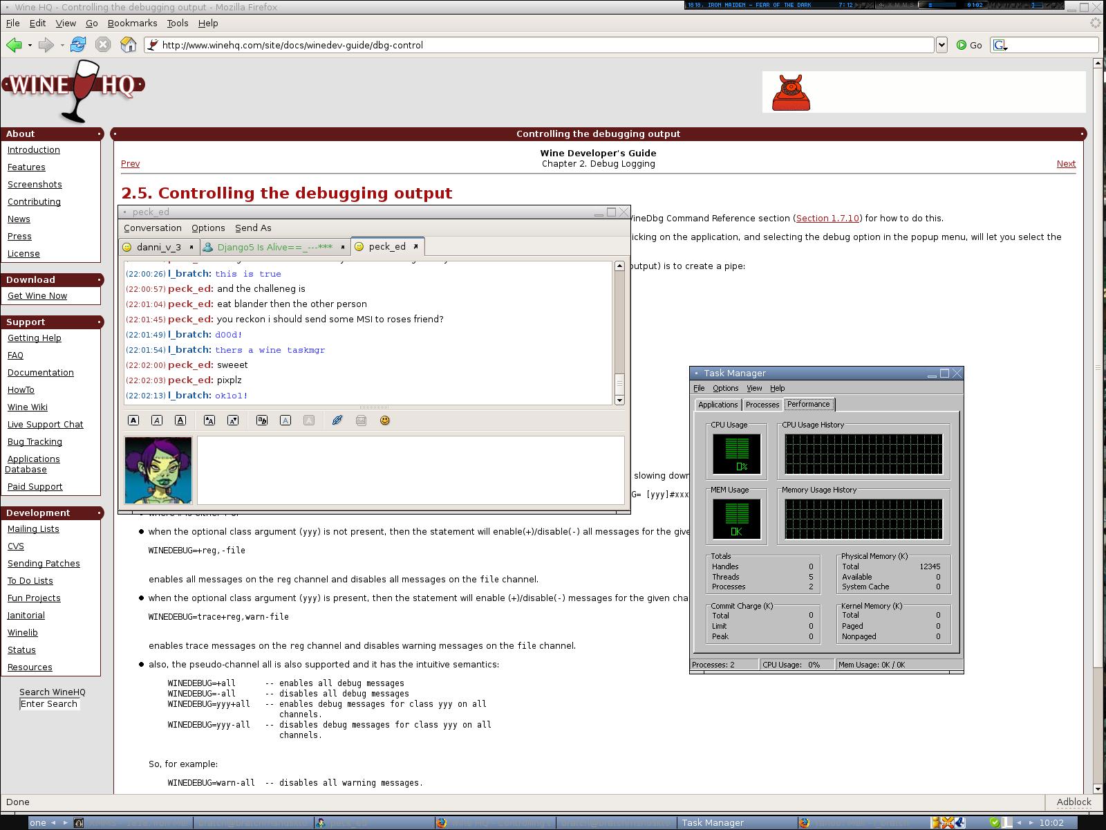
Task: Click the green Go button
Action: (x=969, y=45)
